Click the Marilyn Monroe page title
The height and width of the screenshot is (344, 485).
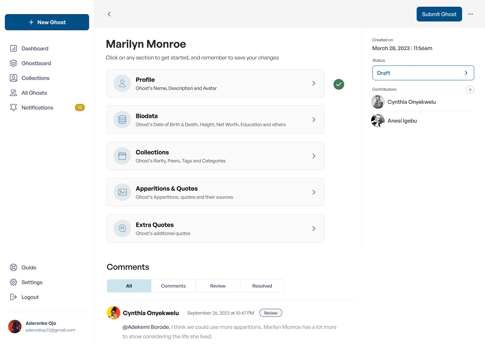coord(146,44)
